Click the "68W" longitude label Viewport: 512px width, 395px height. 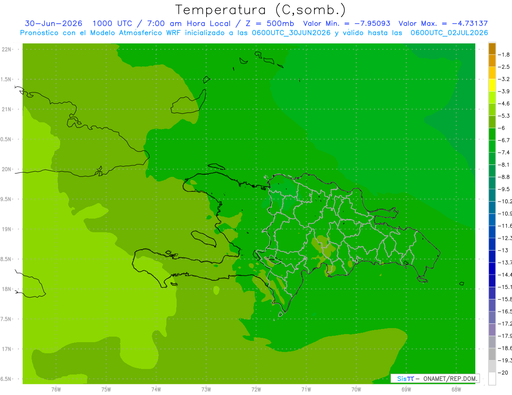point(456,389)
